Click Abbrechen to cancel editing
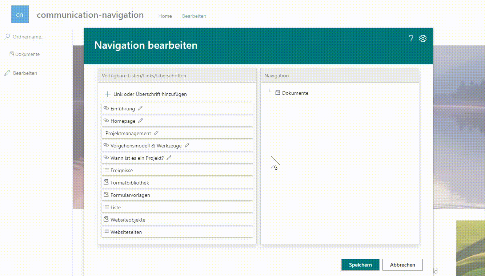Viewport: 485px width, 276px height. click(402, 265)
